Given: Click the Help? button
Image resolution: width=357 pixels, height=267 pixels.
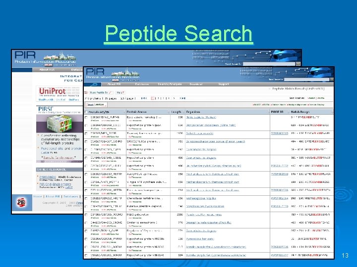Looking at the screenshot, I should 120,92.
